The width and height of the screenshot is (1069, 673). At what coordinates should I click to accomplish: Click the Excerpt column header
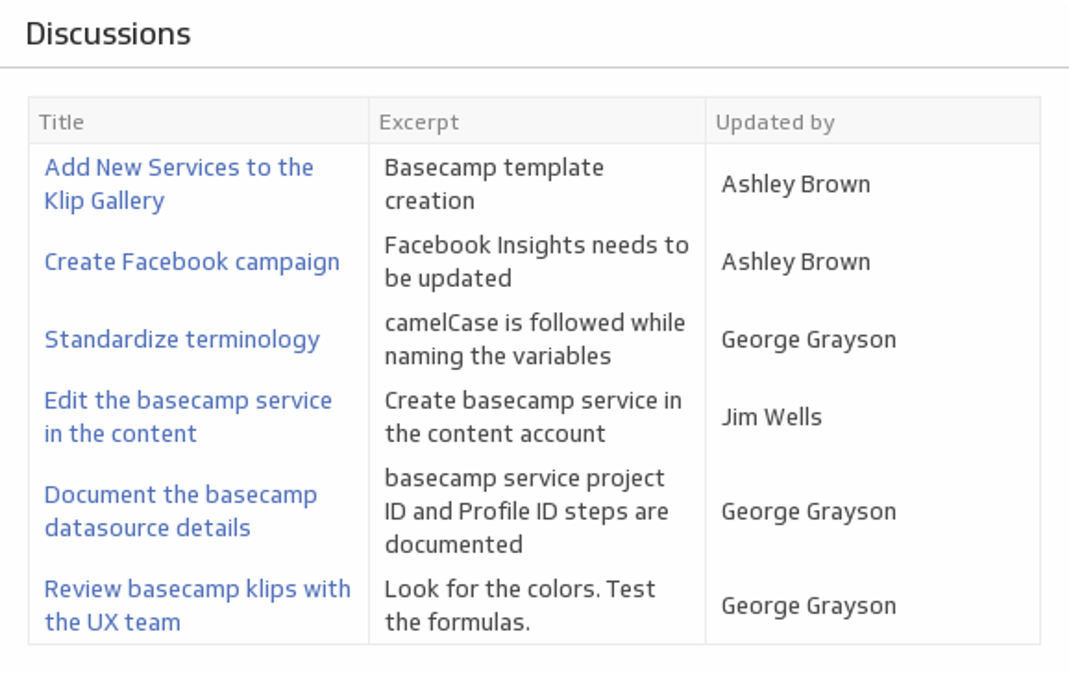pyautogui.click(x=418, y=122)
